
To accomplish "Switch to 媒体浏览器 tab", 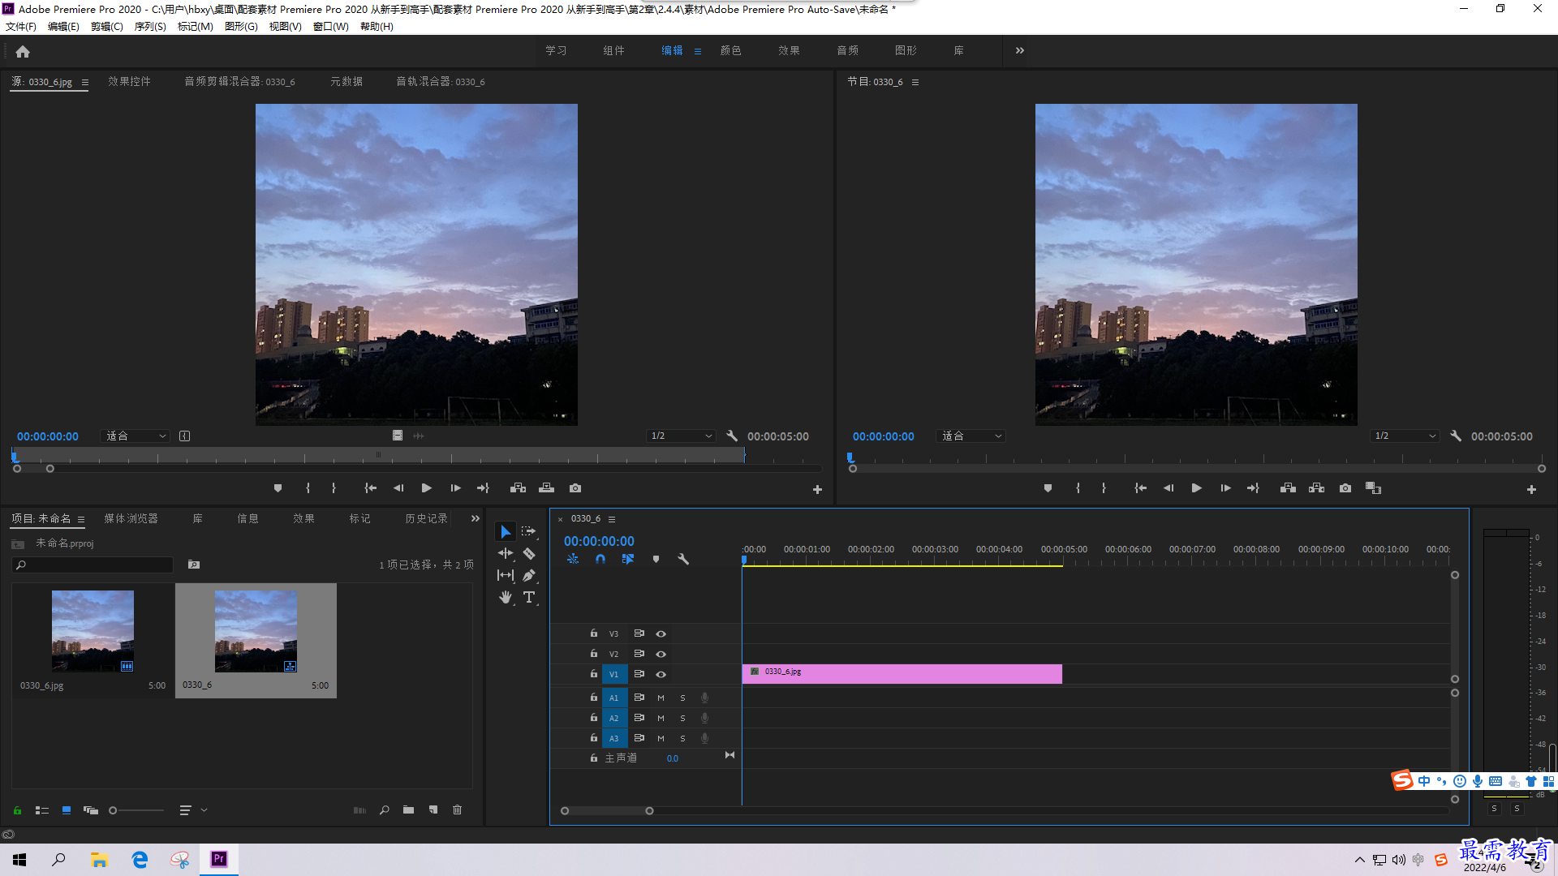I will pos(131,519).
